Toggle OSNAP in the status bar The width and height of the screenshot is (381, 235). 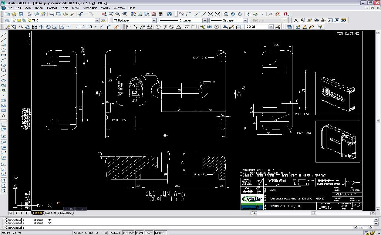pos(129,233)
